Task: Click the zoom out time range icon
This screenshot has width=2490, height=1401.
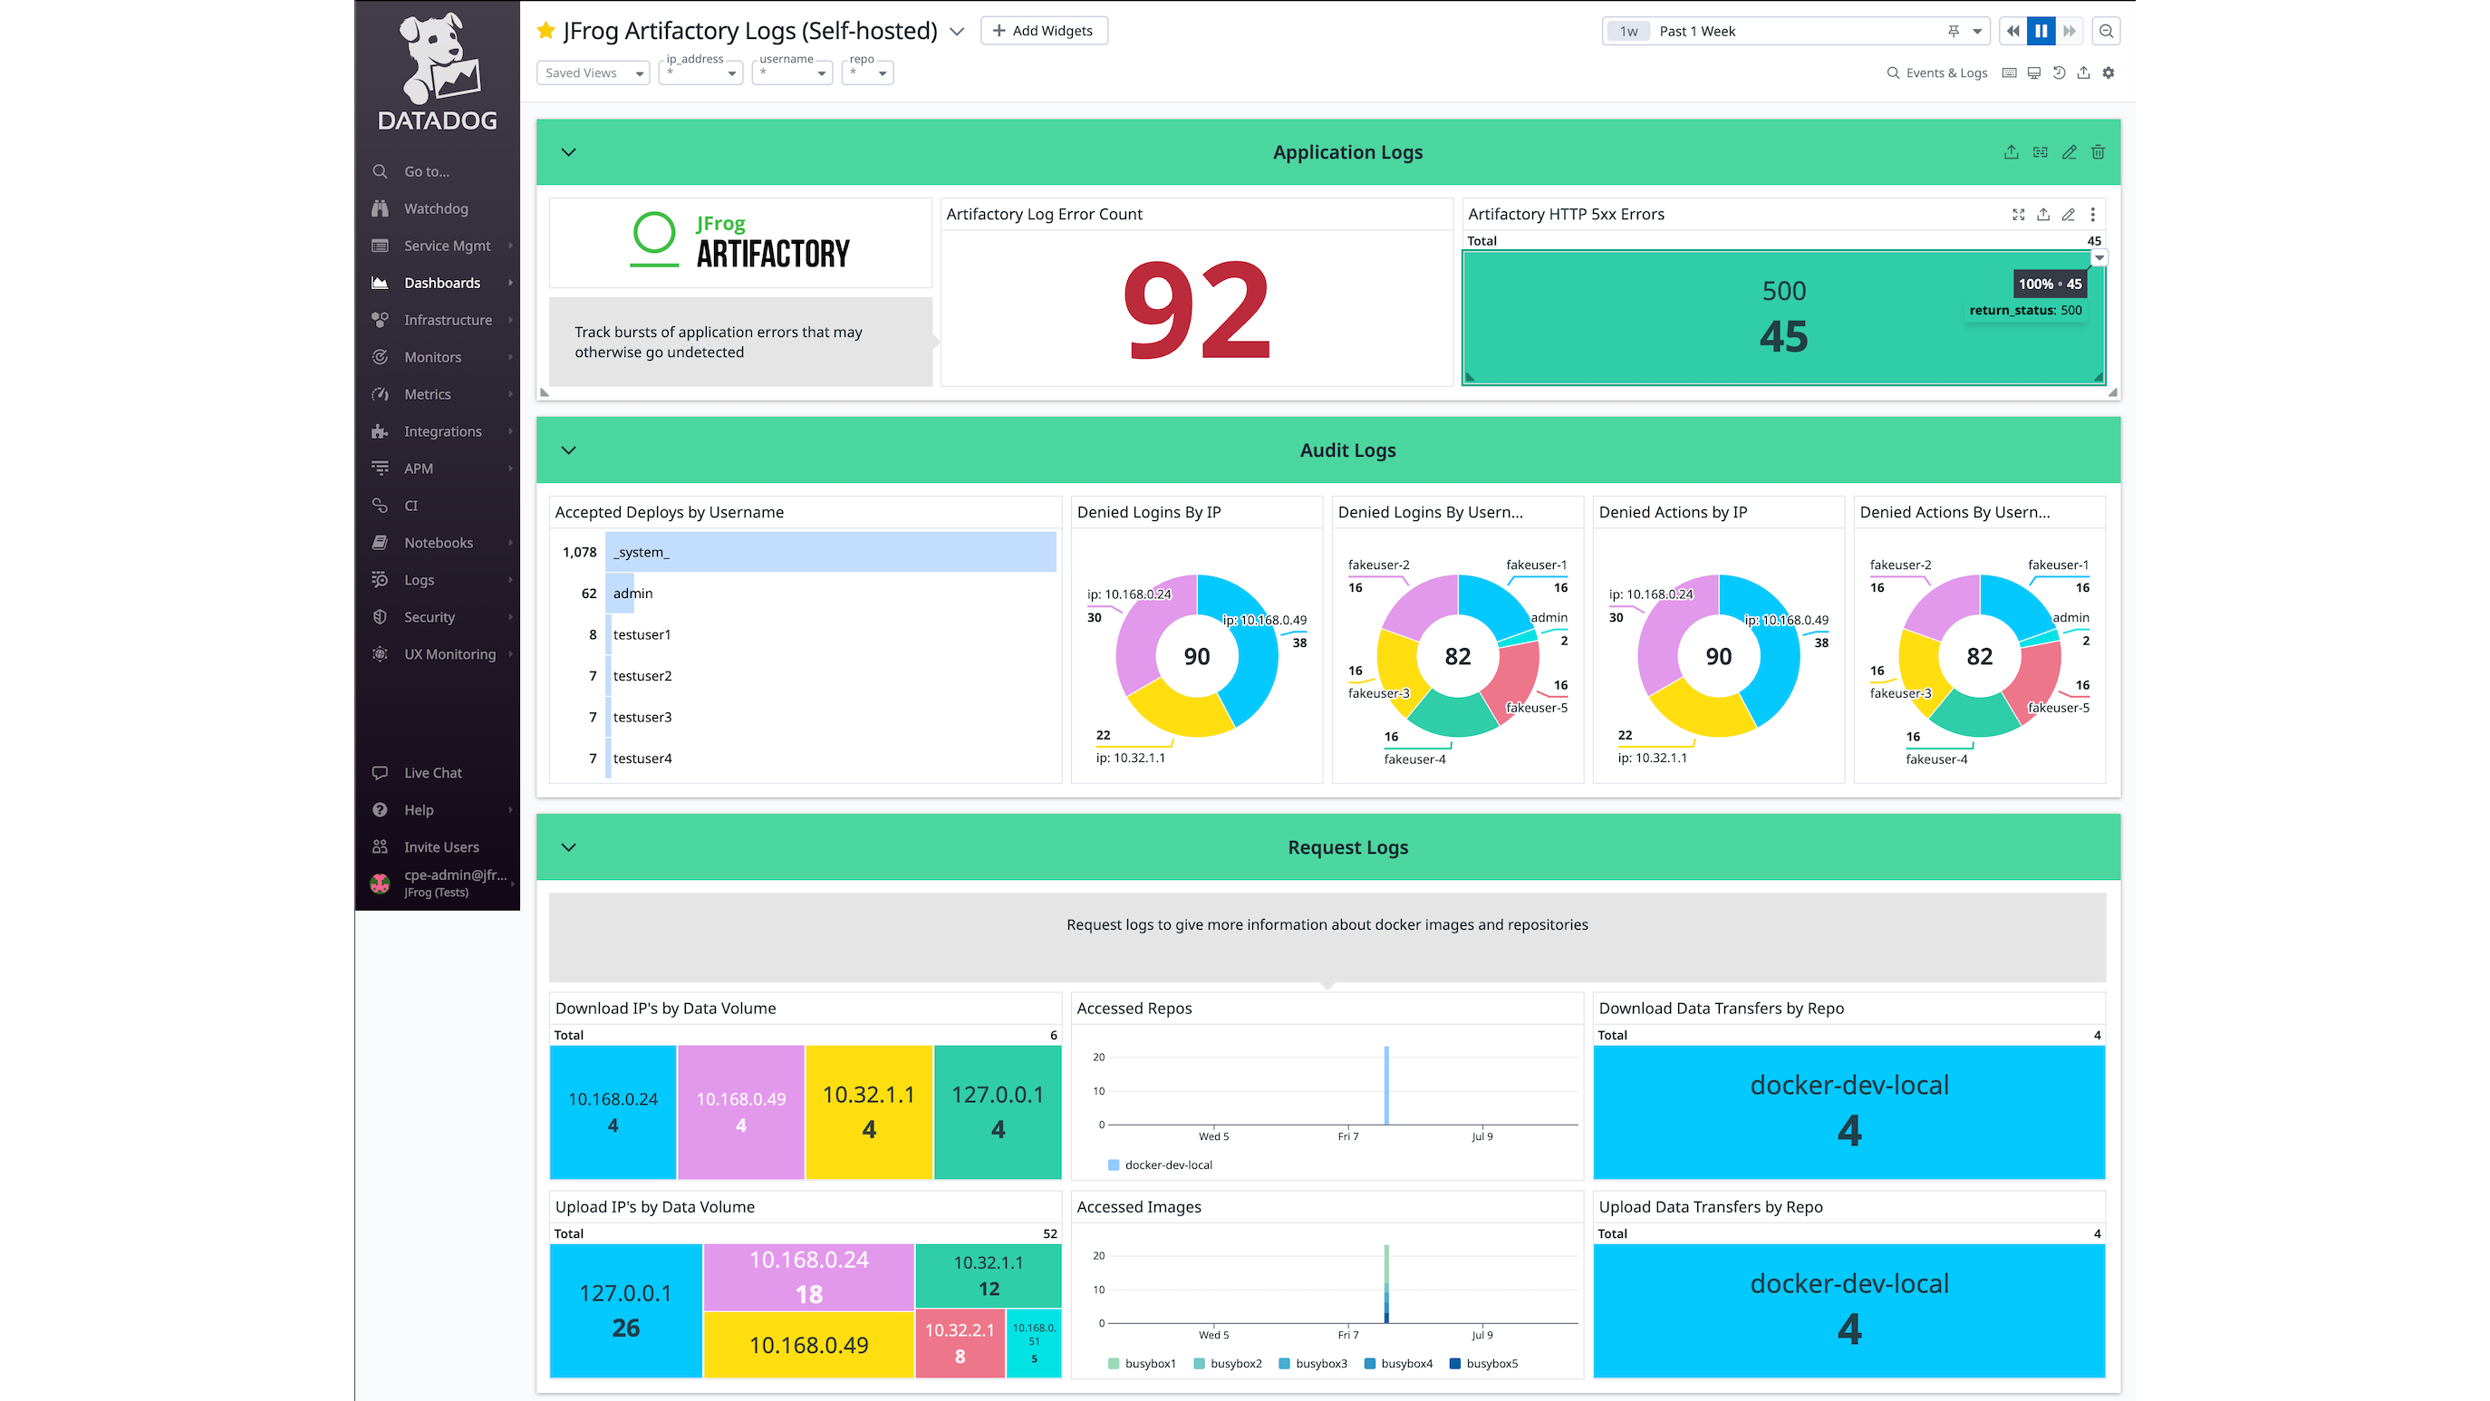Action: point(2106,31)
